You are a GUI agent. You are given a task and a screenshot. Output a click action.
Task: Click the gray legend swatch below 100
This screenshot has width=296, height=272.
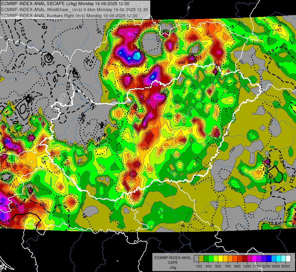tap(196, 259)
